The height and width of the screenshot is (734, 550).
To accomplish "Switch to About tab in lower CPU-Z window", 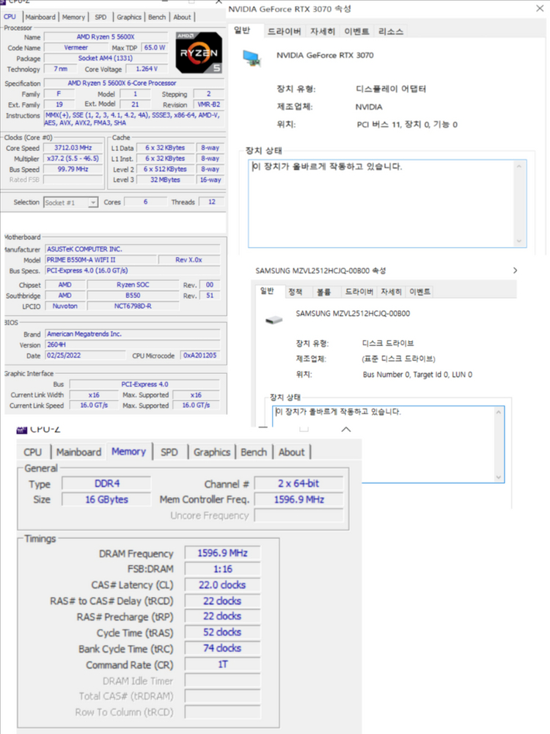I will [x=291, y=452].
